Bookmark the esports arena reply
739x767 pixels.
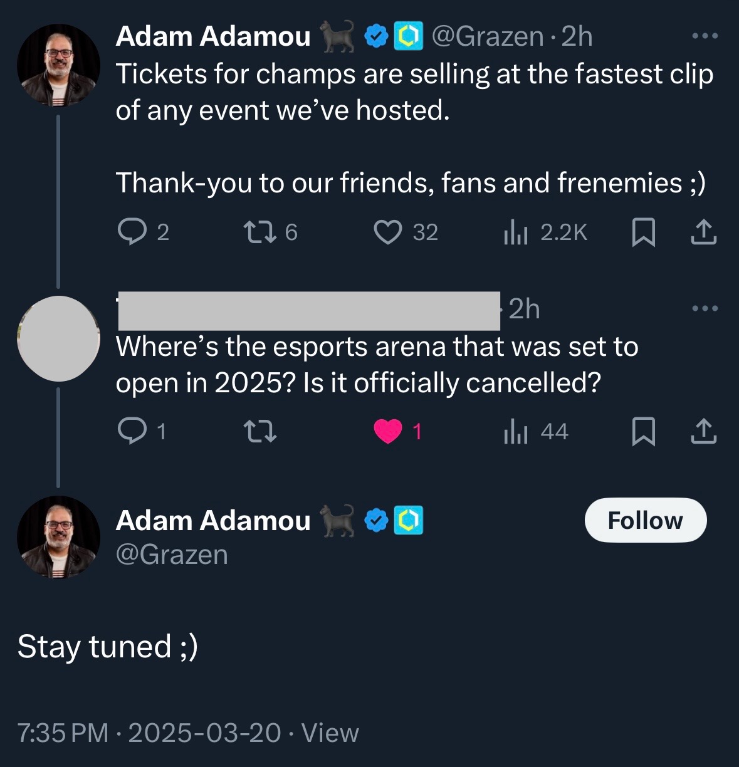(643, 431)
